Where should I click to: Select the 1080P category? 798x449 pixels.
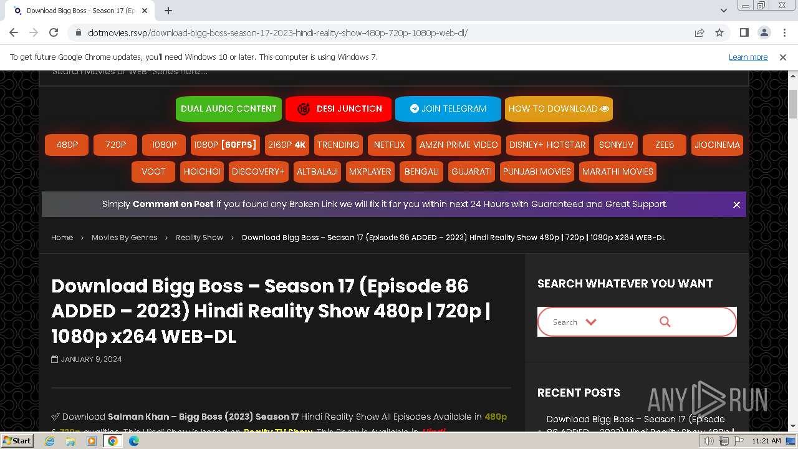pos(164,145)
